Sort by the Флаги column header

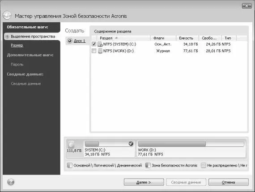pyautogui.click(x=163, y=38)
